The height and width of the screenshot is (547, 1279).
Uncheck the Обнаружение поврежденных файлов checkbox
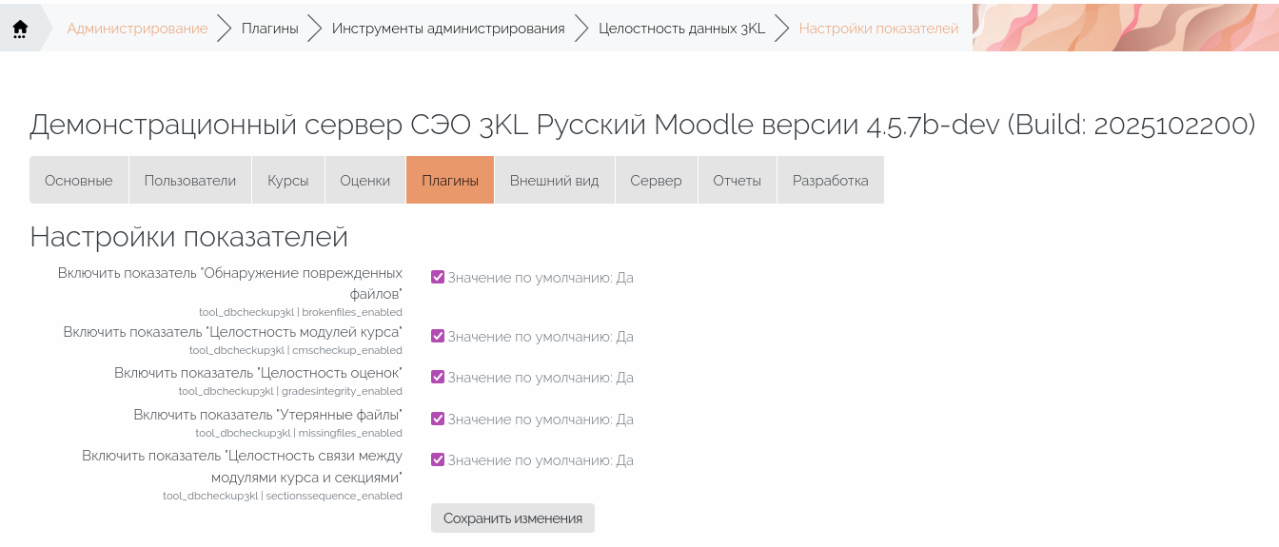(438, 277)
